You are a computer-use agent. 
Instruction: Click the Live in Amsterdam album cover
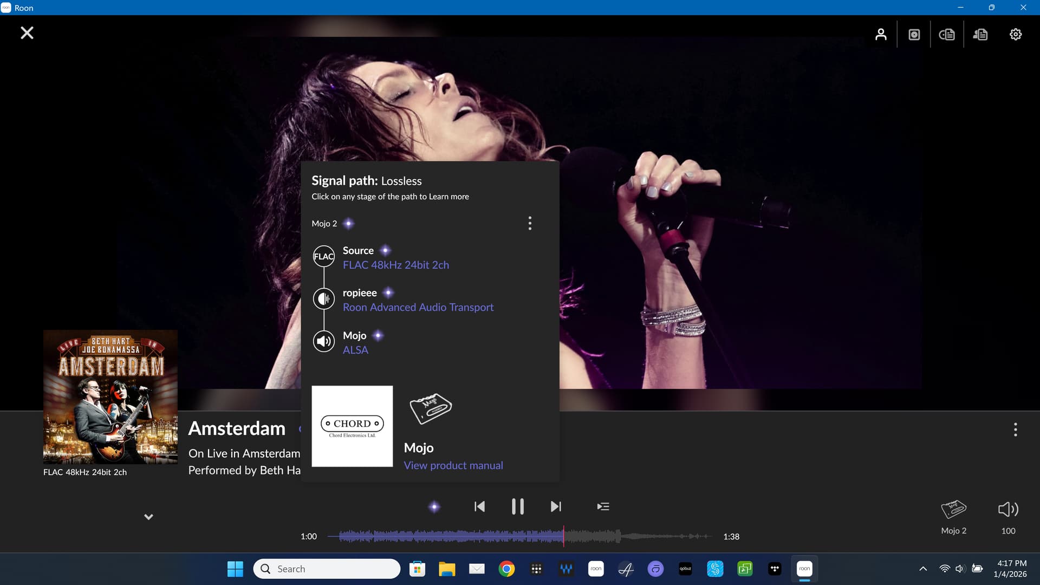pos(110,396)
